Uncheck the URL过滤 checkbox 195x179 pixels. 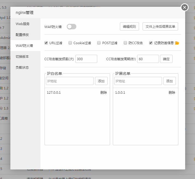46,43
